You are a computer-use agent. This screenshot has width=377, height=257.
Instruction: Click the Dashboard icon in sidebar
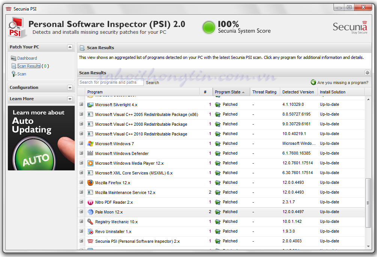(x=14, y=58)
